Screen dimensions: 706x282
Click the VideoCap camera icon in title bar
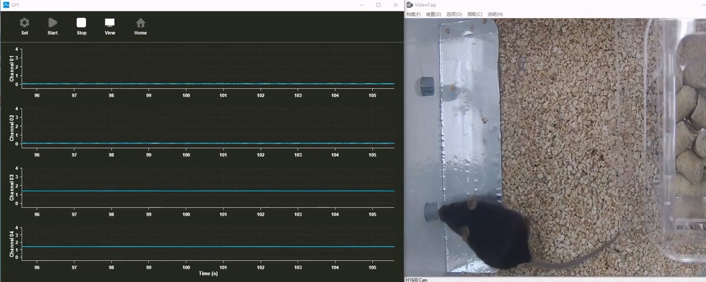(x=410, y=5)
